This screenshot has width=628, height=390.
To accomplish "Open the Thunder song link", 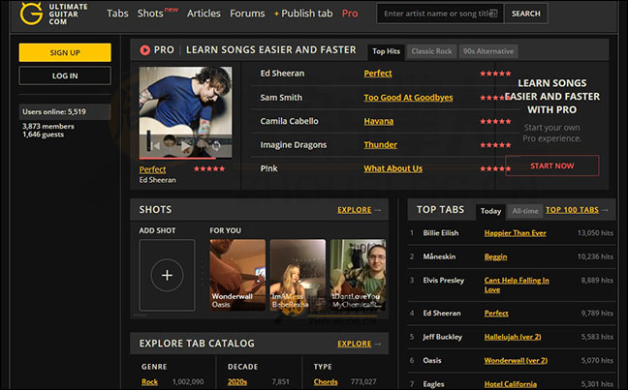I will pyautogui.click(x=381, y=145).
